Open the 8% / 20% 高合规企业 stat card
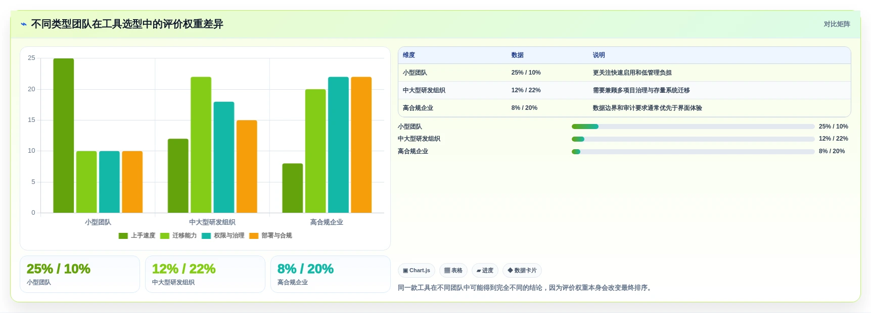Image resolution: width=871 pixels, height=313 pixels. (x=331, y=274)
